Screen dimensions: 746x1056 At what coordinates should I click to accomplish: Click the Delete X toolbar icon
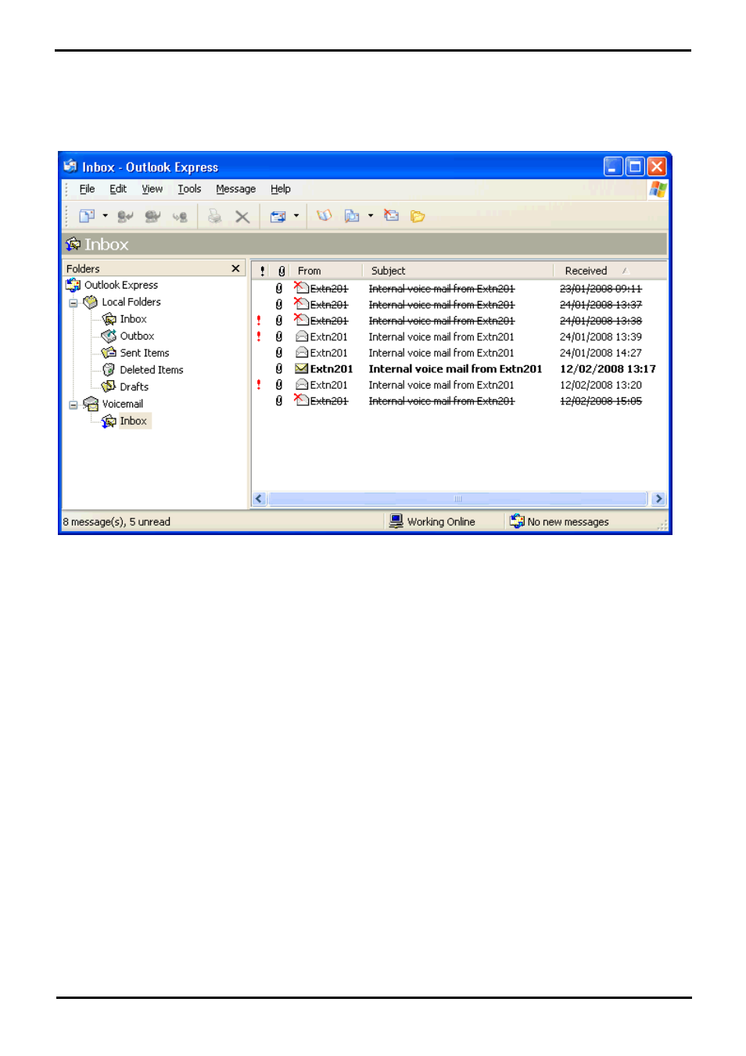tap(242, 217)
